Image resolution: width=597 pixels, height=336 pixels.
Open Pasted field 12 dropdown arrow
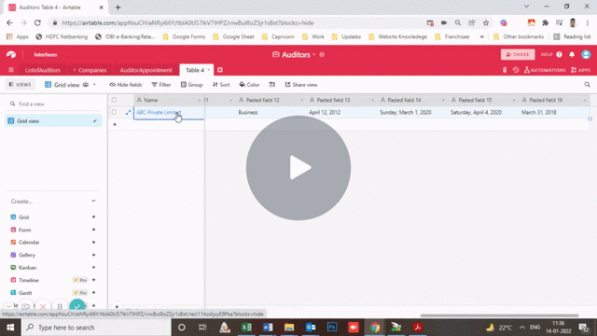point(301,100)
